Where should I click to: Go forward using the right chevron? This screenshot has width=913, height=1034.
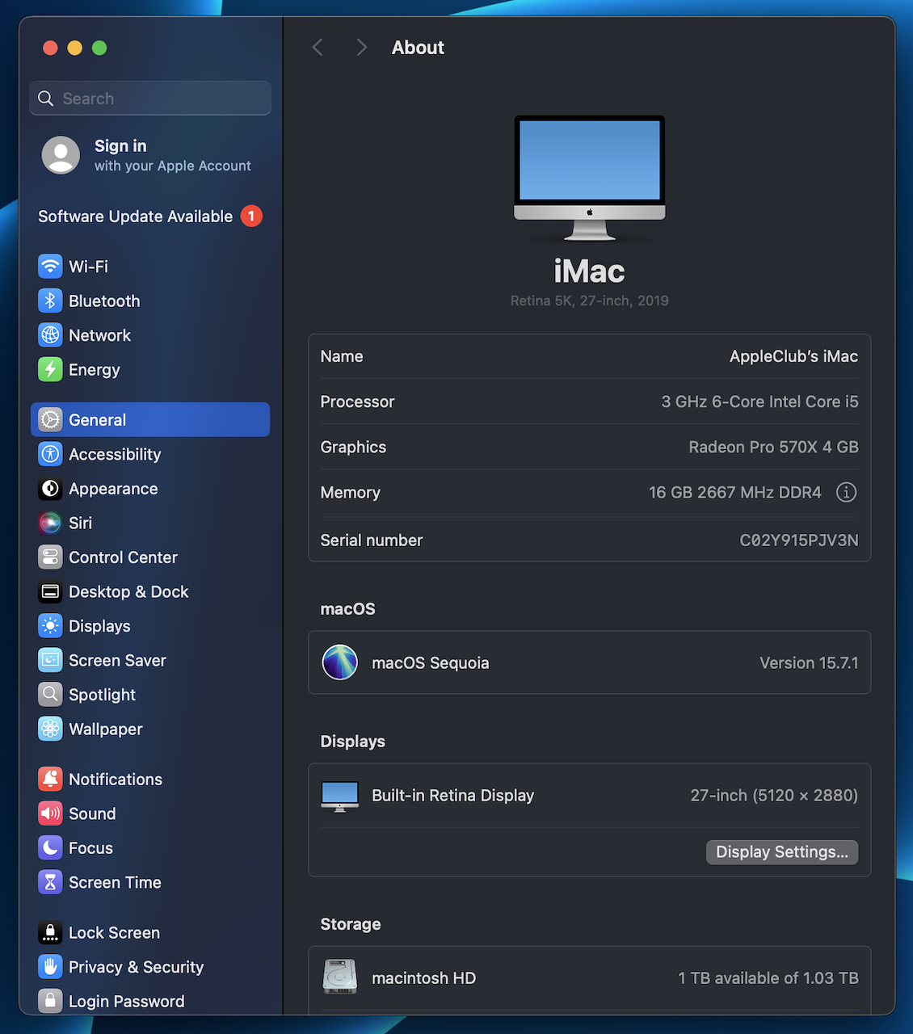click(361, 48)
